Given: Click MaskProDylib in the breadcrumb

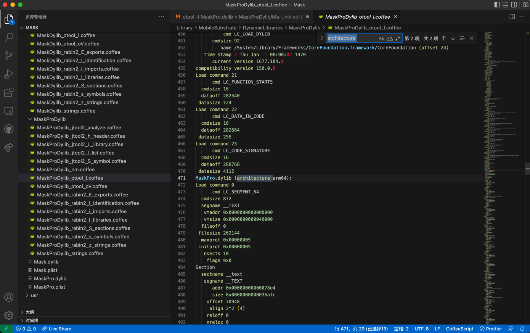Looking at the screenshot, I should click(x=304, y=28).
